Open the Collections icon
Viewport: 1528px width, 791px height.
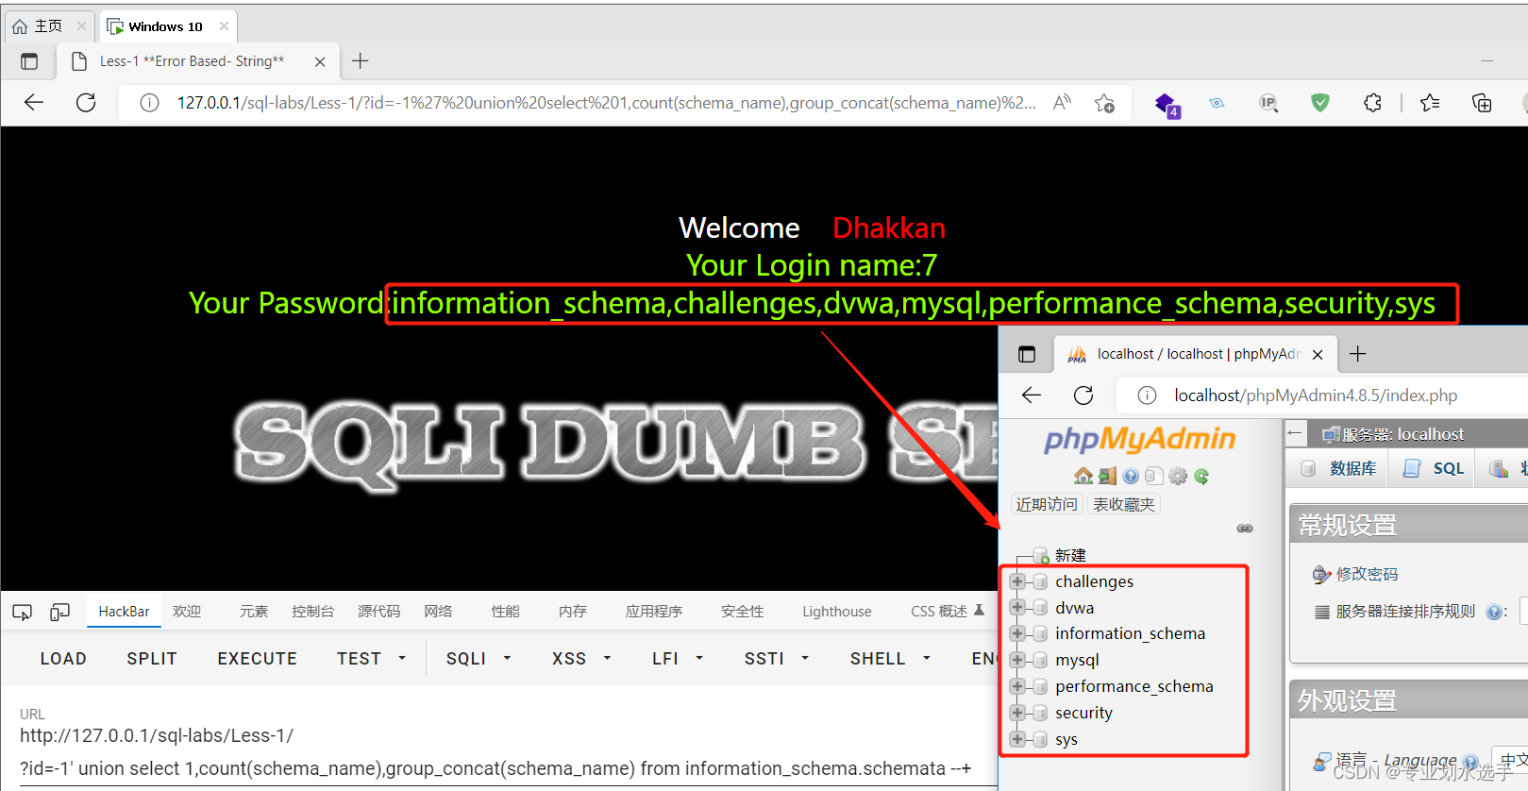[1482, 103]
